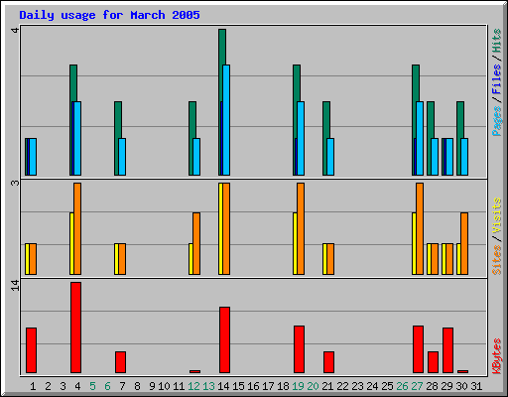Select x-axis day label "31"
Viewport: 508px width, 397px height.
coord(476,386)
